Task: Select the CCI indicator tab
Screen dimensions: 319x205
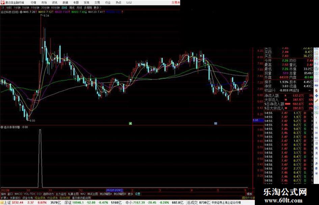Action: (x=39, y=194)
